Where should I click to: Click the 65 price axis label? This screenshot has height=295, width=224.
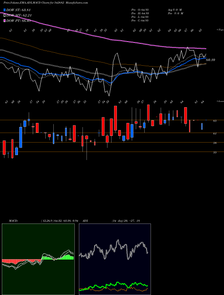(215, 121)
